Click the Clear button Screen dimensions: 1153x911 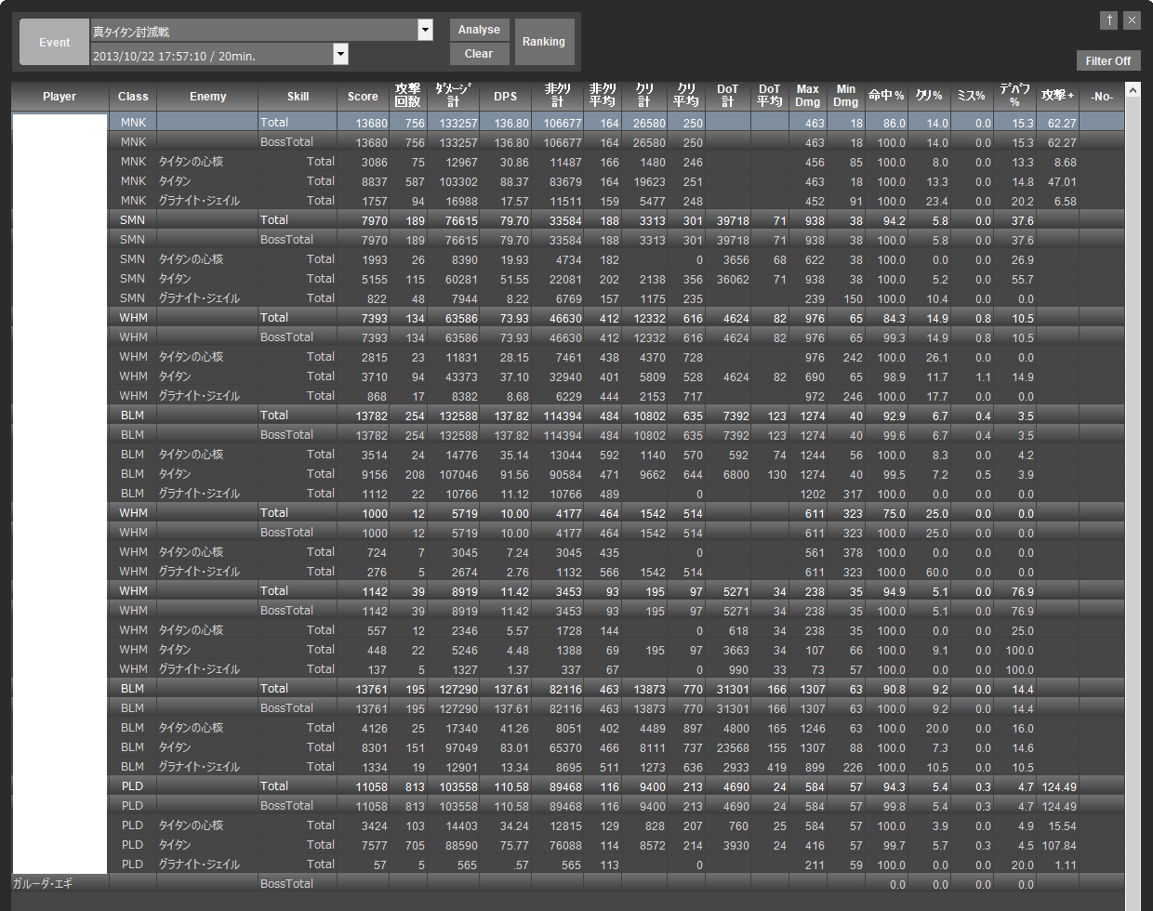pos(479,54)
